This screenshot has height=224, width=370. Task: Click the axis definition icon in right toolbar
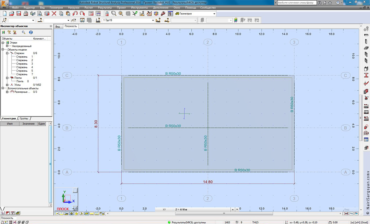366,28
